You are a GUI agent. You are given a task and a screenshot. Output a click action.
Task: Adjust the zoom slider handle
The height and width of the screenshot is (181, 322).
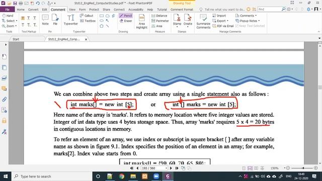click(303, 168)
